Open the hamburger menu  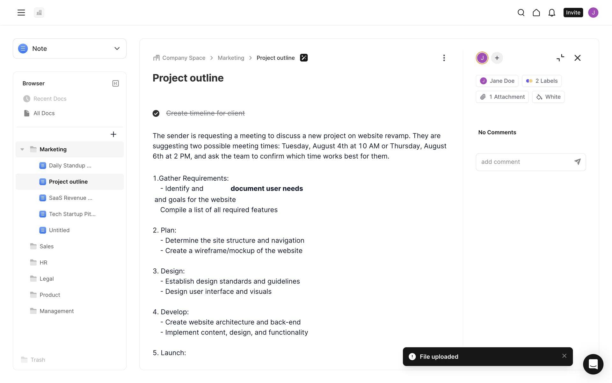point(21,12)
